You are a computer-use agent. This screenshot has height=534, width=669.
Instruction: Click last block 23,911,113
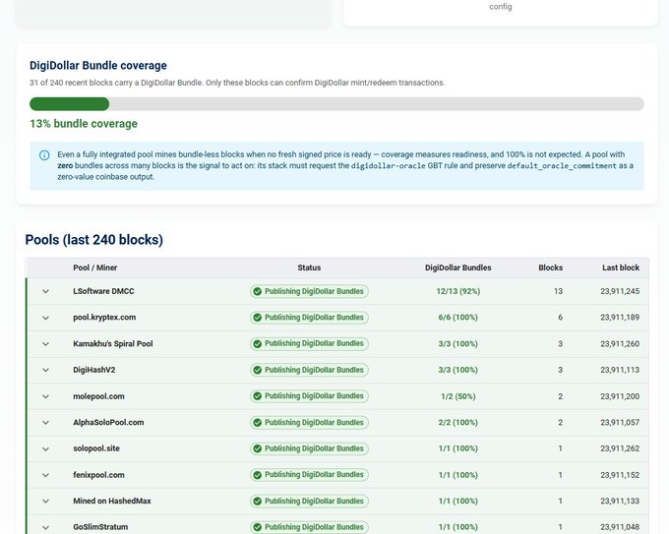(620, 370)
